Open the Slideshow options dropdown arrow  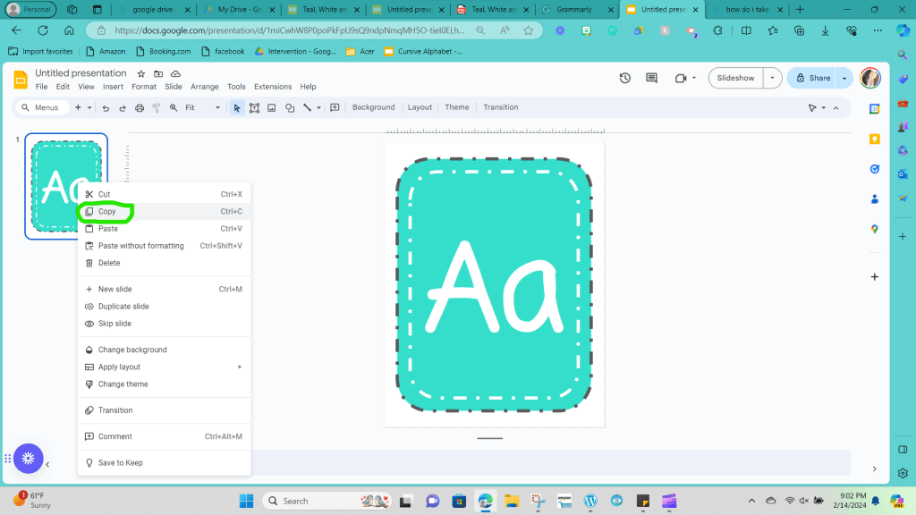point(772,79)
